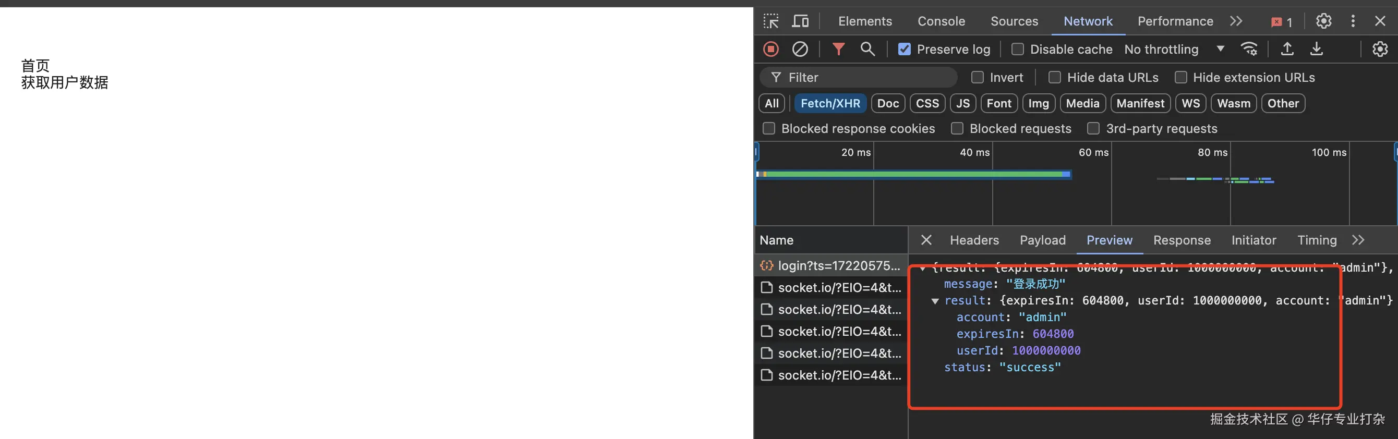1398x439 pixels.
Task: Show more request detail tabs chevron
Action: coord(1358,240)
